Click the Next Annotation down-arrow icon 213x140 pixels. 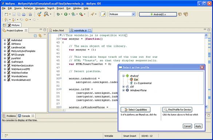[6, 20]
